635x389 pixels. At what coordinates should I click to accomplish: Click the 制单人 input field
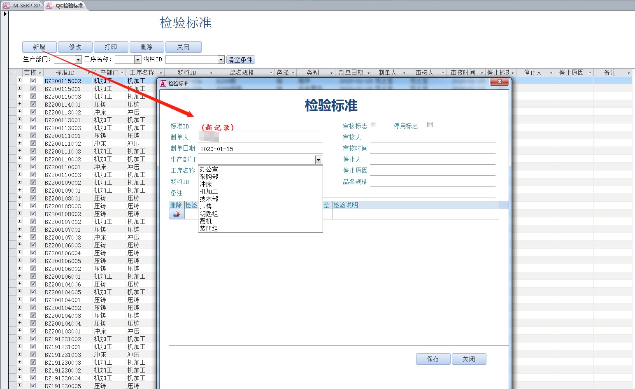(x=260, y=137)
